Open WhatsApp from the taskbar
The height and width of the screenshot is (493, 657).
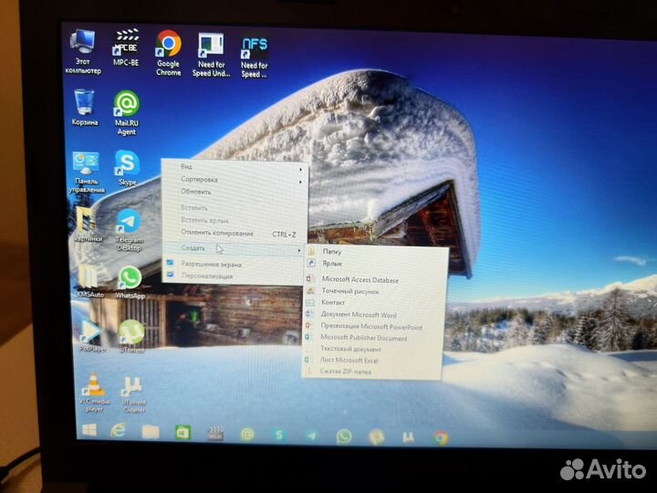click(344, 436)
